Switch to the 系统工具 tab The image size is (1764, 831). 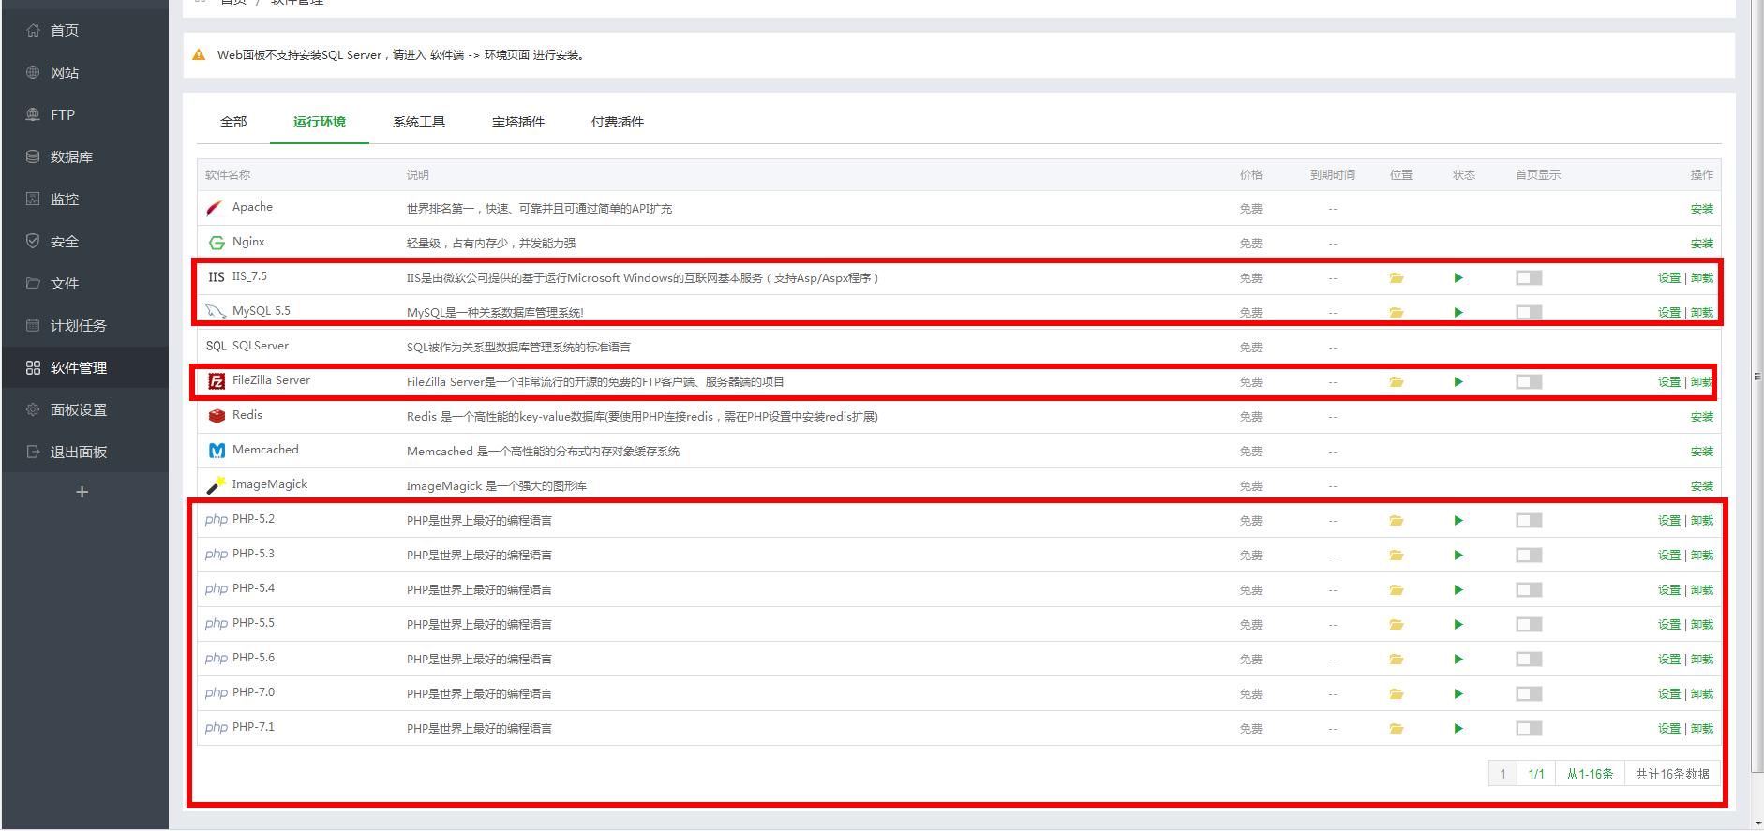pos(419,122)
